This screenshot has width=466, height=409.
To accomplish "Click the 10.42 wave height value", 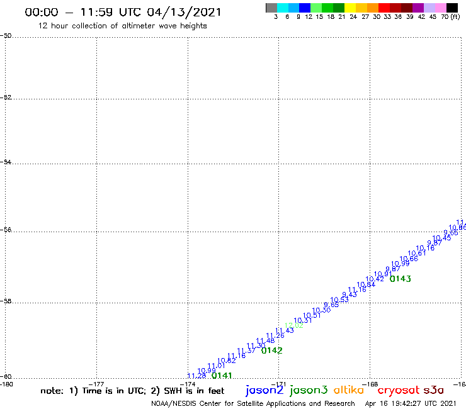I will click(375, 279).
